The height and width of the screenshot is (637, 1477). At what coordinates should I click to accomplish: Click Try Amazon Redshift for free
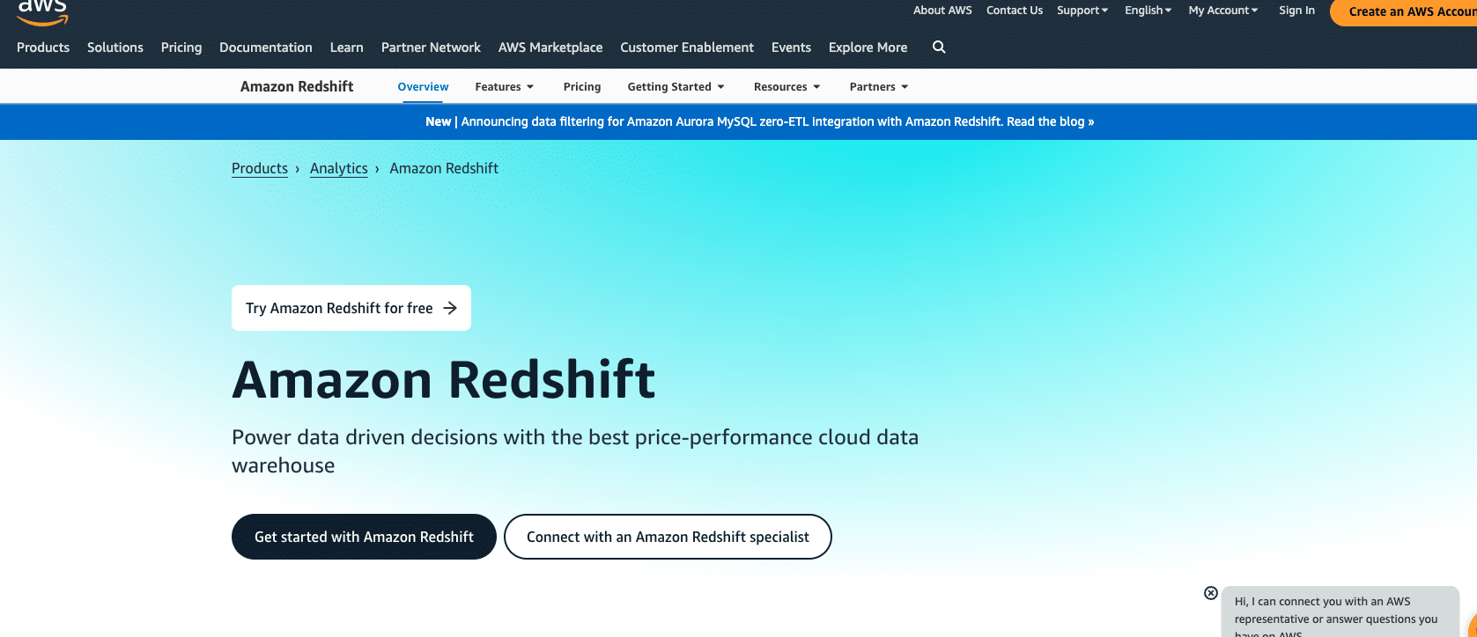pyautogui.click(x=351, y=308)
